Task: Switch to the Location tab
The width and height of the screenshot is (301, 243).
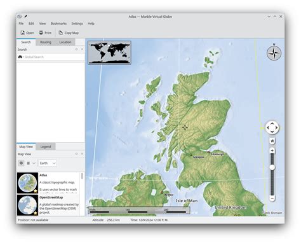Action: point(65,42)
